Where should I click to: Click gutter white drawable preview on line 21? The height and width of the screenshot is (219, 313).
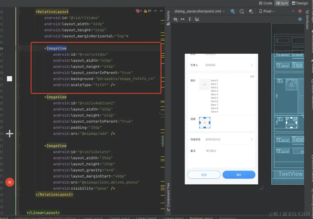coord(9,79)
